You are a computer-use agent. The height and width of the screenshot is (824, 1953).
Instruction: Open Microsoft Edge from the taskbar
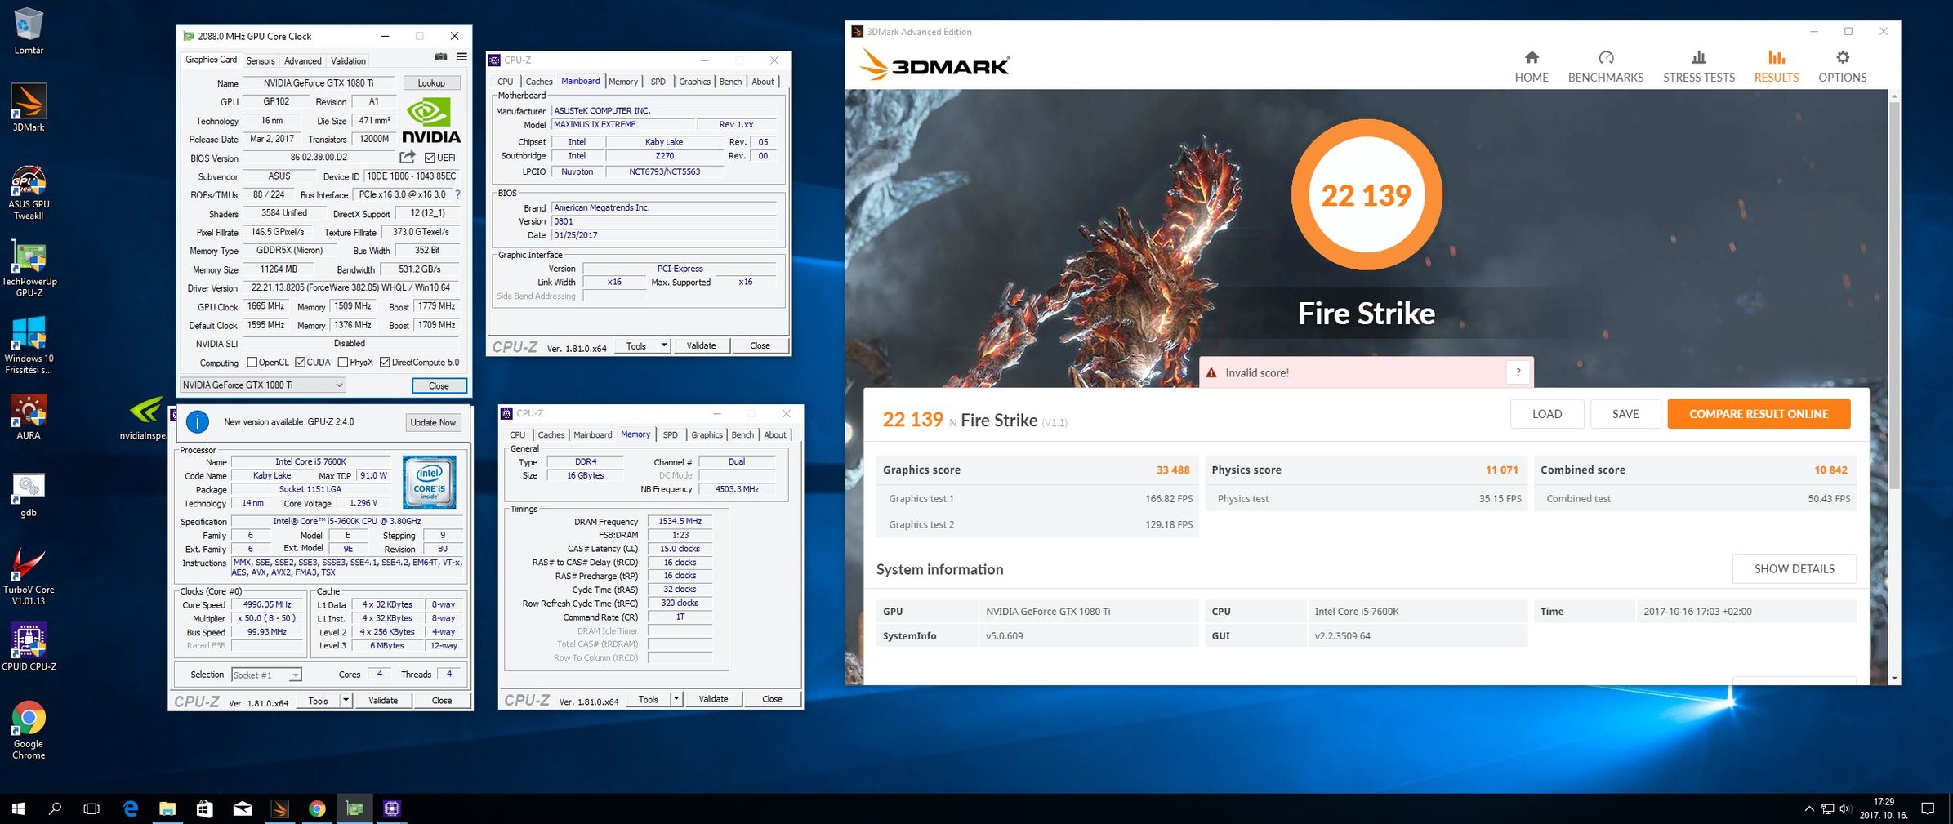tap(131, 808)
